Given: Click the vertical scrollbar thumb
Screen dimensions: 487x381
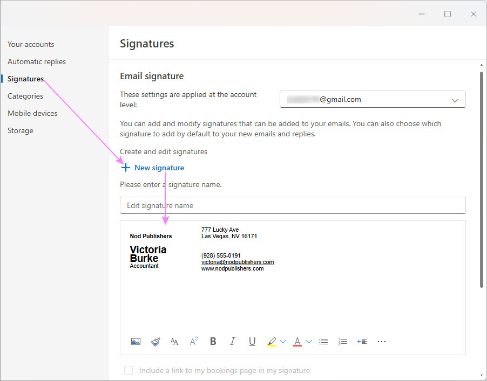Looking at the screenshot, I should 482,180.
